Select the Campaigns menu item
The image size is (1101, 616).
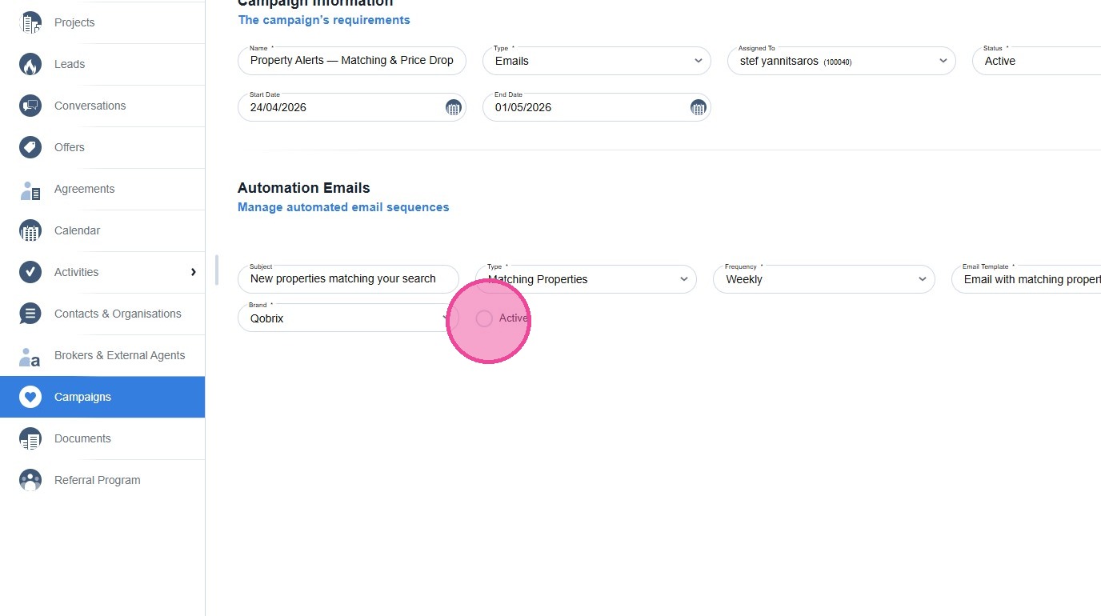[x=102, y=397]
